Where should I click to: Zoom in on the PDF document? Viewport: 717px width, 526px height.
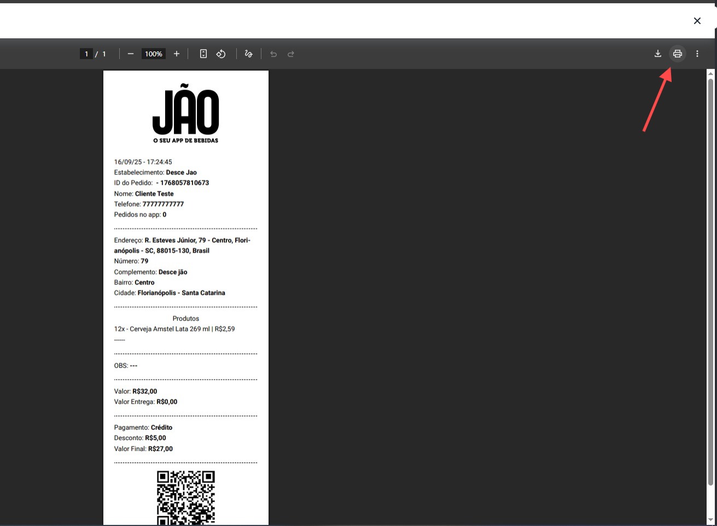[x=177, y=54]
